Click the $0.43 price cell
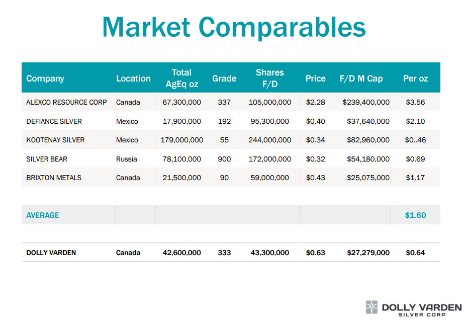 [x=315, y=178]
